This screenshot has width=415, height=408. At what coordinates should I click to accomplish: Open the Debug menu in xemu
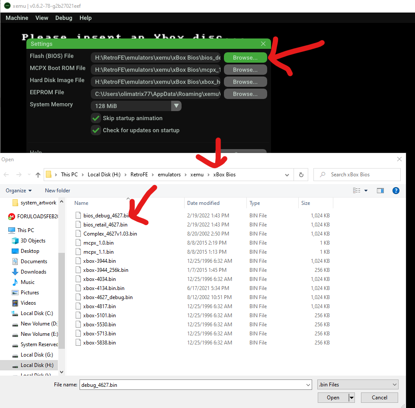pos(64,18)
